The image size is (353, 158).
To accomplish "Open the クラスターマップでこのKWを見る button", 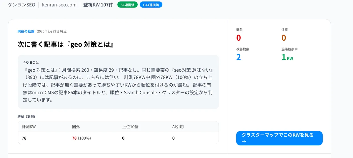I will pyautogui.click(x=279, y=138).
